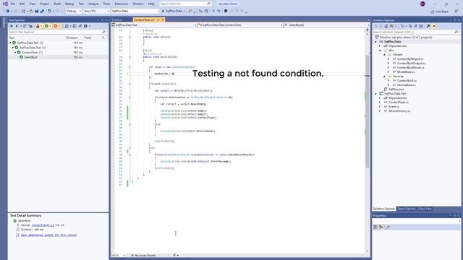Click the Solution Explorer properties wrench icon
The width and height of the screenshot is (463, 260).
click(428, 26)
